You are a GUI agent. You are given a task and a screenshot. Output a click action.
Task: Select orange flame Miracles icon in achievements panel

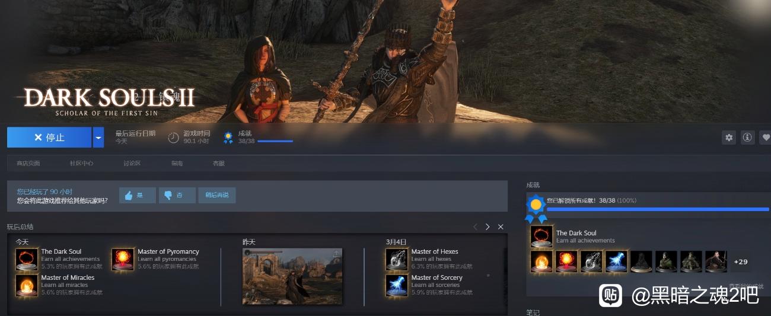click(x=541, y=261)
